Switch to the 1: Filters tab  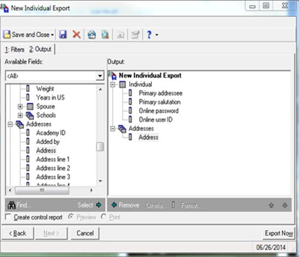point(14,50)
